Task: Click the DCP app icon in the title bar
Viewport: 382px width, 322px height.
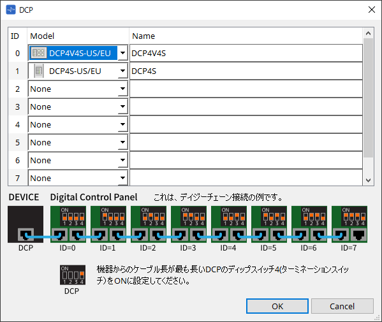Action: tap(11, 10)
